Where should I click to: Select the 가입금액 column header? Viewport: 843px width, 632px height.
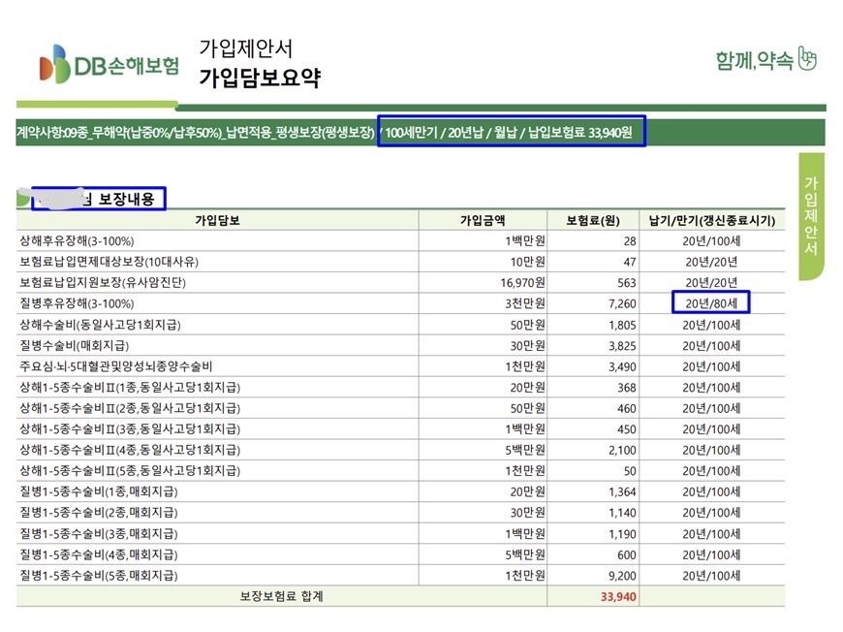pos(483,220)
